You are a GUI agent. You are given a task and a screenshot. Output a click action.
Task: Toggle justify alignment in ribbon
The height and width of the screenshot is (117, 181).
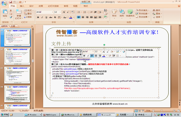(91, 17)
